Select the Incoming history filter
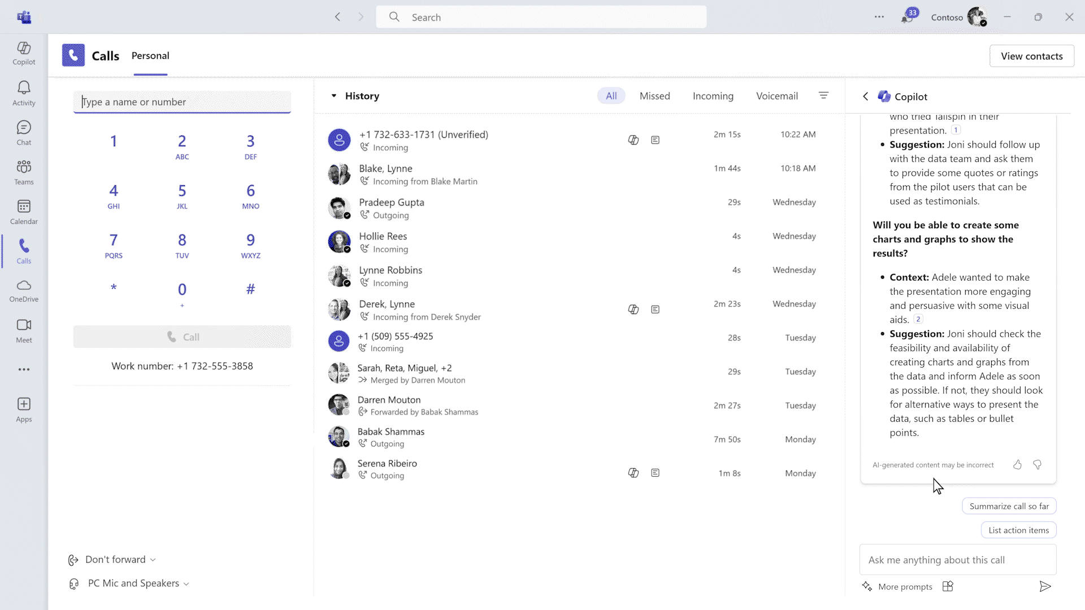Image resolution: width=1085 pixels, height=610 pixels. 713,96
